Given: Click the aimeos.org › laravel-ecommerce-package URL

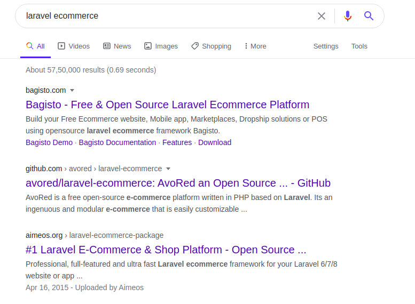Looking at the screenshot, I should coord(95,235).
